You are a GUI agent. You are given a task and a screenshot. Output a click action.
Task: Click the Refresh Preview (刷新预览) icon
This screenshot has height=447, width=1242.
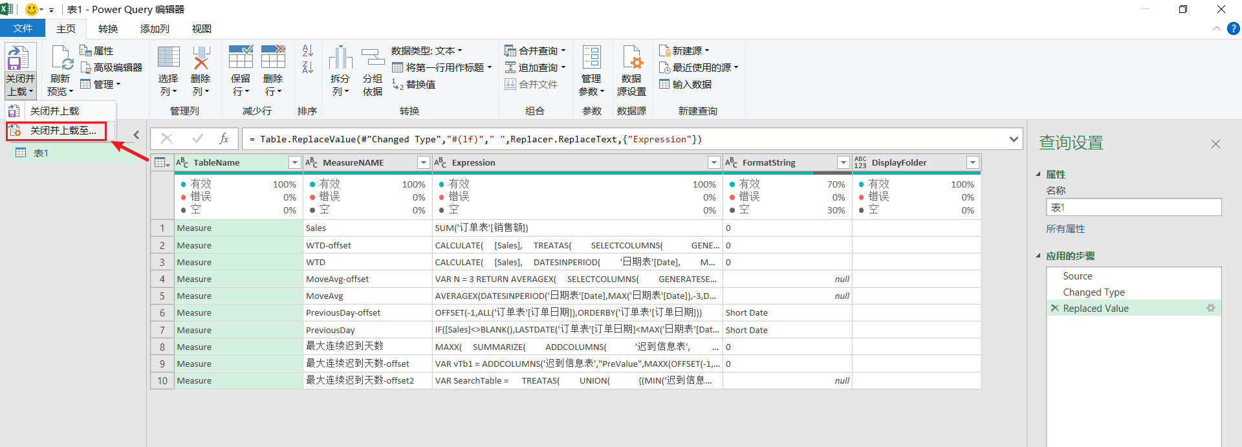coord(61,58)
